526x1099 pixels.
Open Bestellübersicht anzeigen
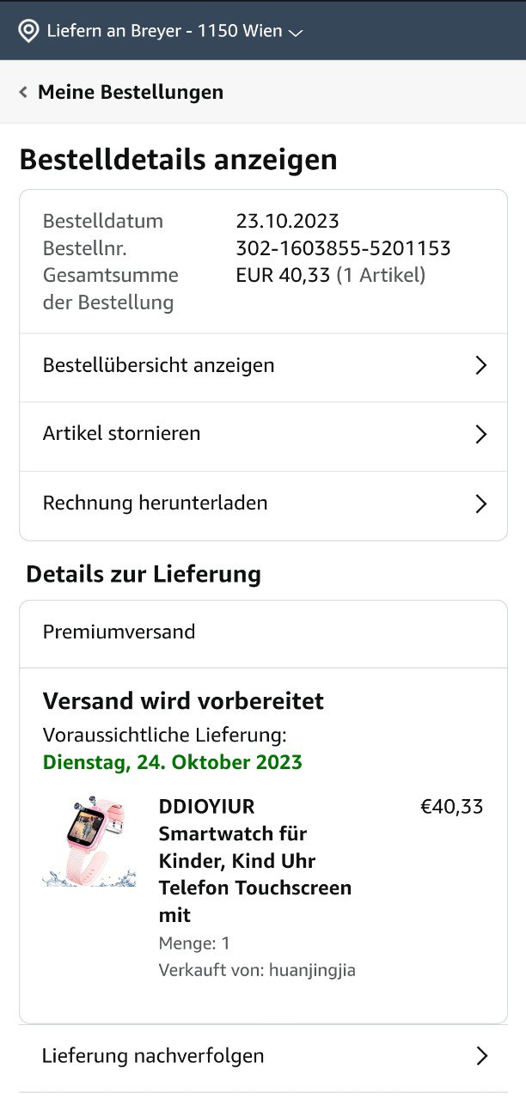(x=263, y=366)
